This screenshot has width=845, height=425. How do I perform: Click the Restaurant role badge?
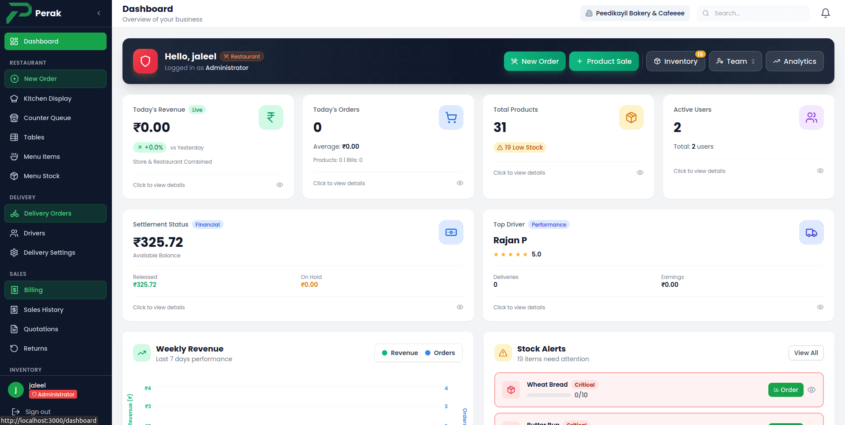242,56
